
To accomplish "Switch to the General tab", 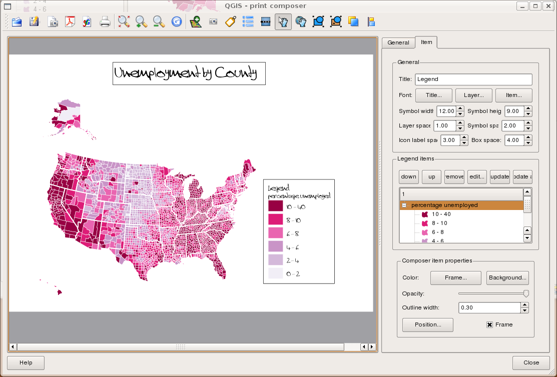I will pos(398,42).
